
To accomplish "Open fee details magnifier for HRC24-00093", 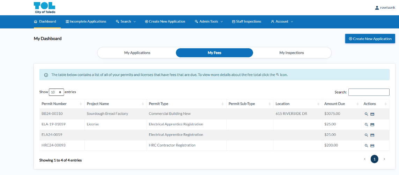I will (366, 145).
